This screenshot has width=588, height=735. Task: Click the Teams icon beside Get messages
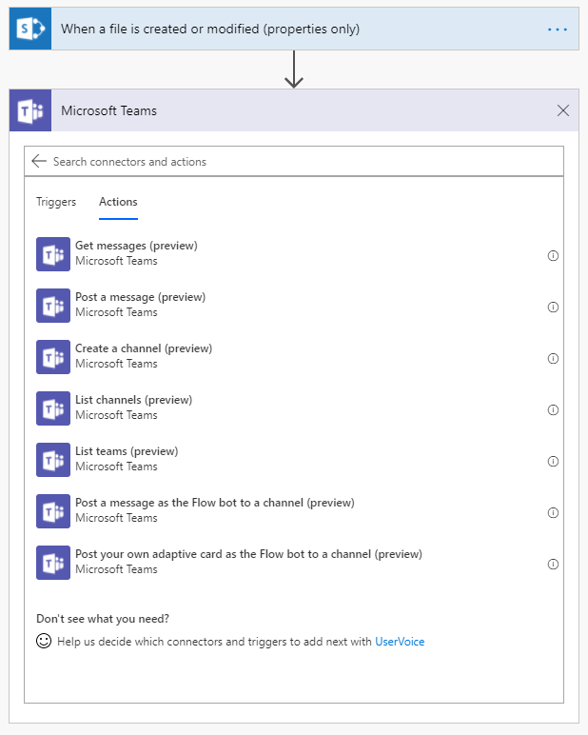tap(53, 254)
